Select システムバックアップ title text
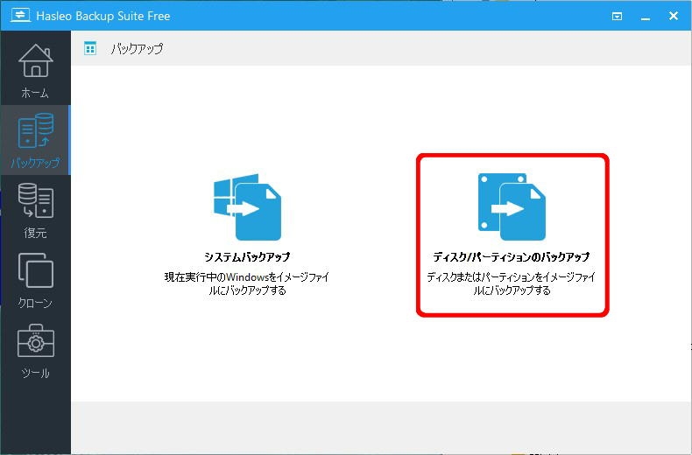Image resolution: width=692 pixels, height=455 pixels. pyautogui.click(x=247, y=257)
